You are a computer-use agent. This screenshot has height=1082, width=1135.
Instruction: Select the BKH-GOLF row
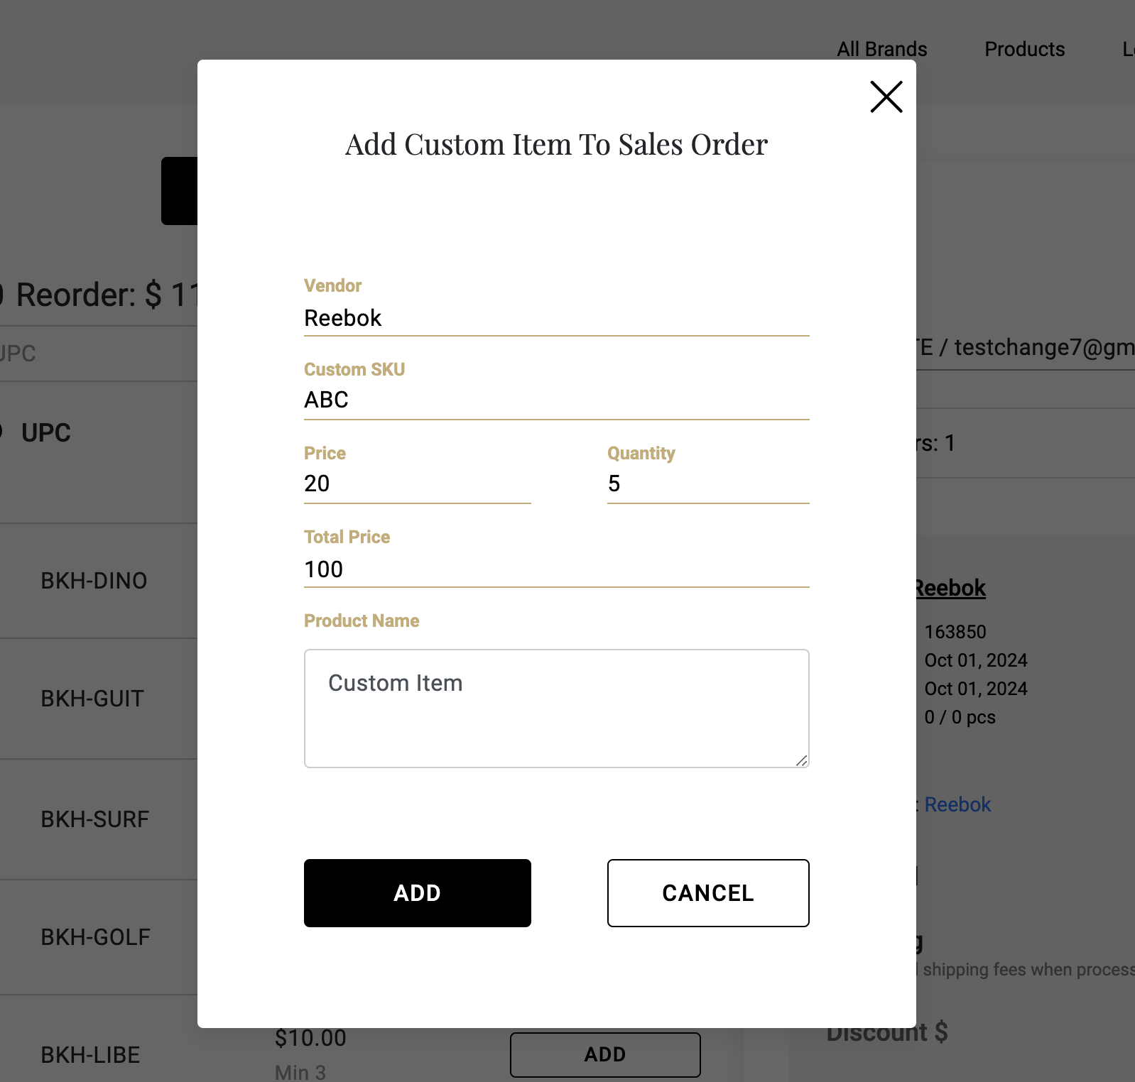95,937
